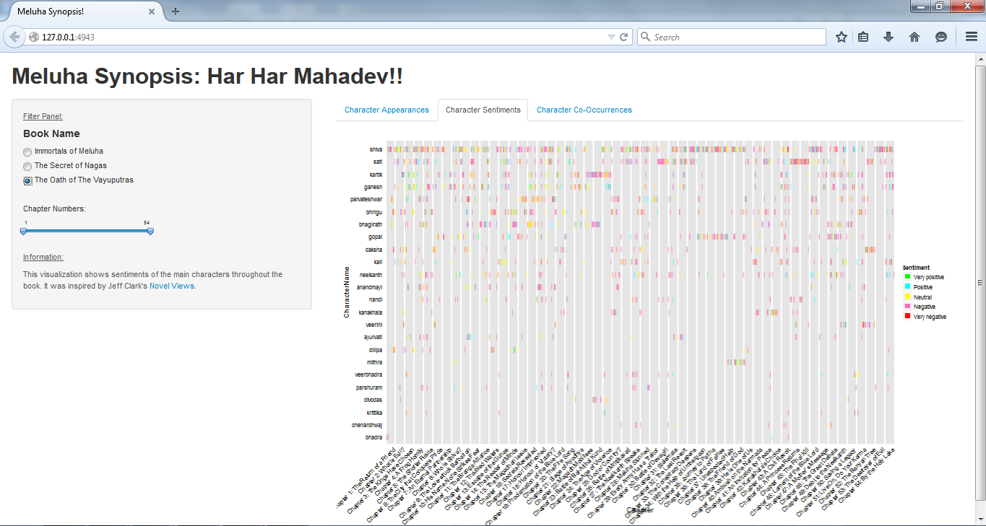The width and height of the screenshot is (986, 526).
Task: Click the site identity globe icon in address bar
Action: 33,36
